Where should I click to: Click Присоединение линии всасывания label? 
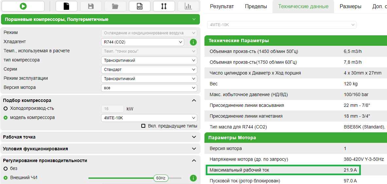tap(247, 105)
